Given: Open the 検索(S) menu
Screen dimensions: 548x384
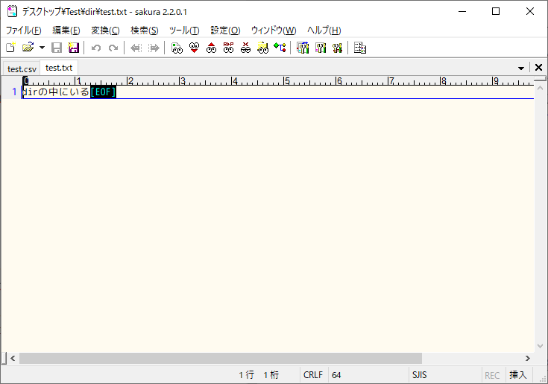Looking at the screenshot, I should [145, 31].
